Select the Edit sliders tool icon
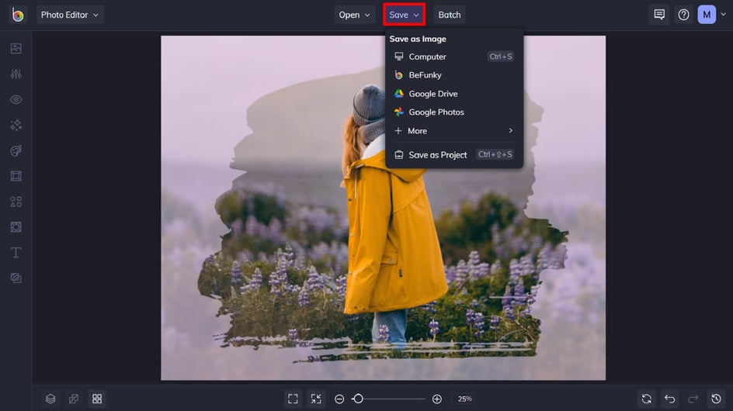Screen dimensions: 733x411 pos(16,74)
